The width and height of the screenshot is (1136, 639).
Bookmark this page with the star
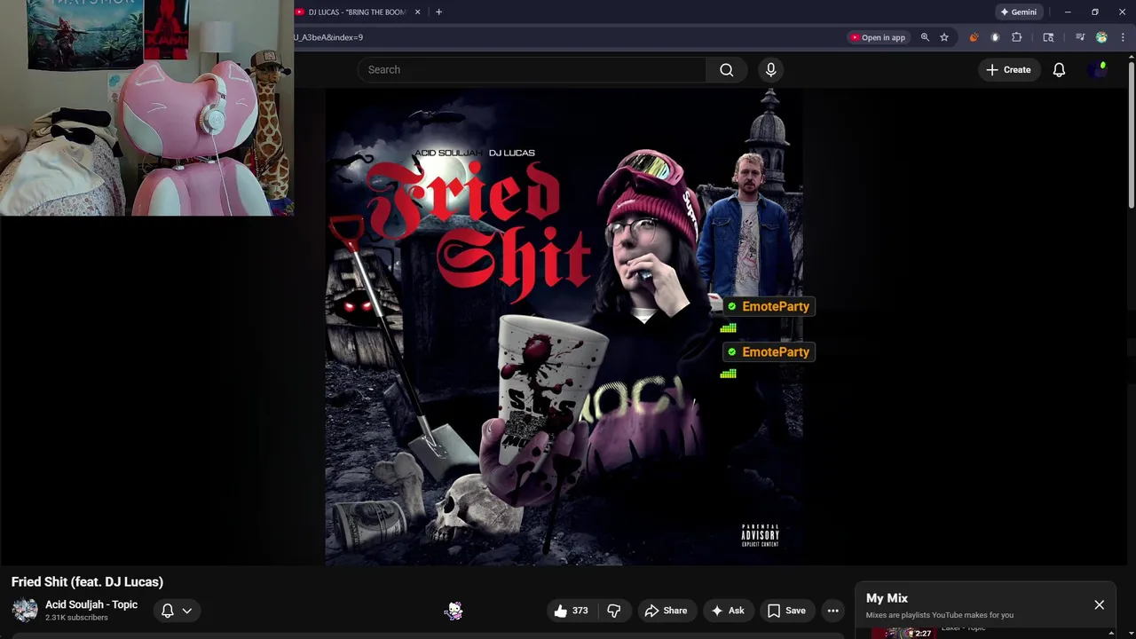point(944,37)
